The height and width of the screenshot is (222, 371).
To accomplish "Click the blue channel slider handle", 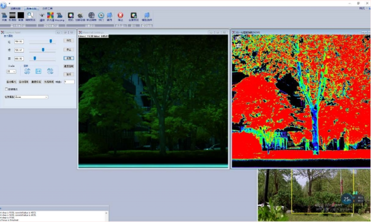I will (34, 58).
